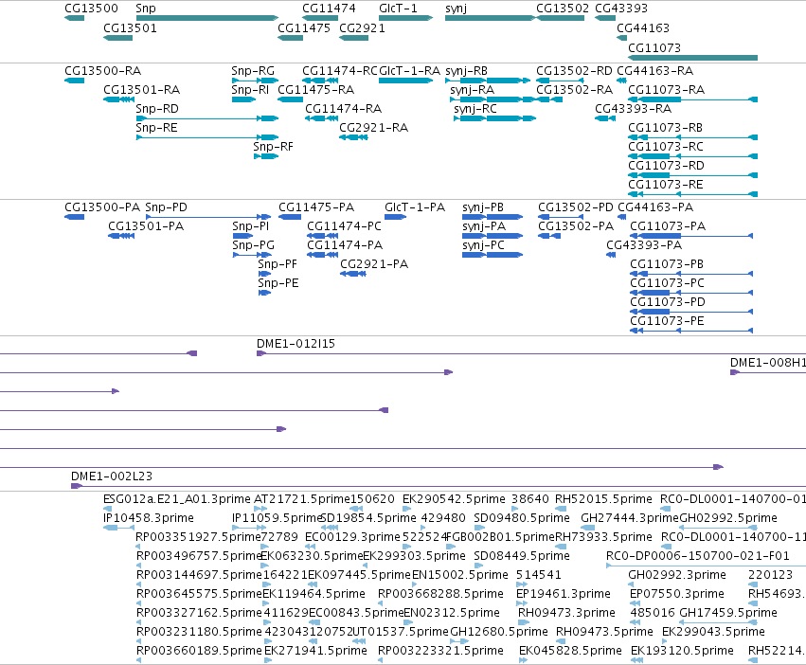
Task: Select the CG13501 gene feature
Action: 117,38
